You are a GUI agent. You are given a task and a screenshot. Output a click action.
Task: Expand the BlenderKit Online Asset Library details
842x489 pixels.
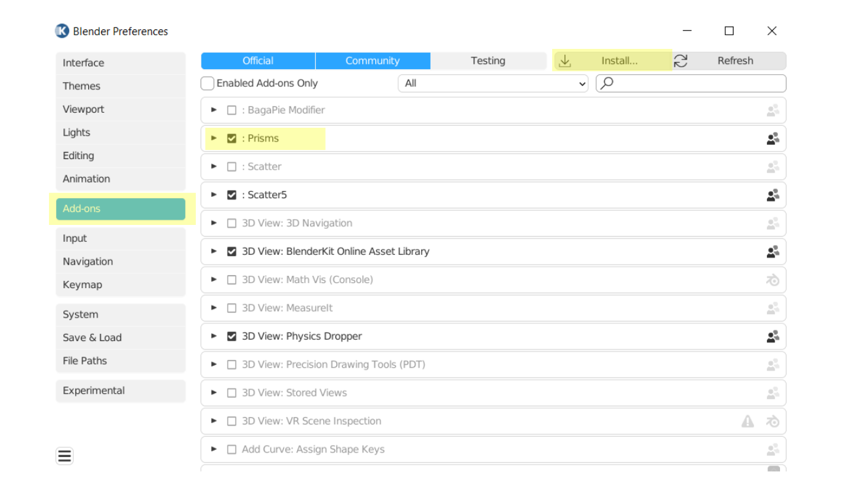[213, 252]
